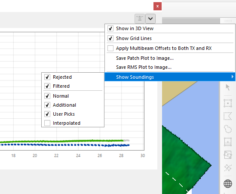This screenshot has height=194, width=236.
Task: Click the globe grid icon
Action: pyautogui.click(x=228, y=184)
